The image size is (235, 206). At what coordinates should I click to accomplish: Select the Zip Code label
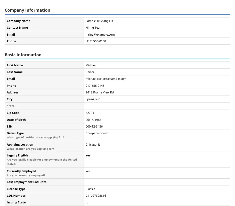tap(13, 113)
